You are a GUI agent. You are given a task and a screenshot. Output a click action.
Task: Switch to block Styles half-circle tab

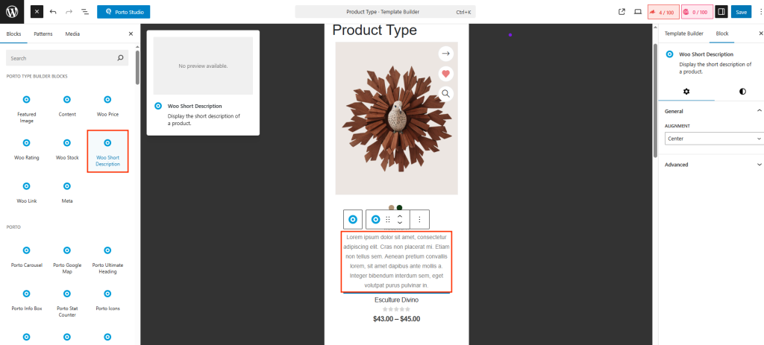pyautogui.click(x=742, y=91)
